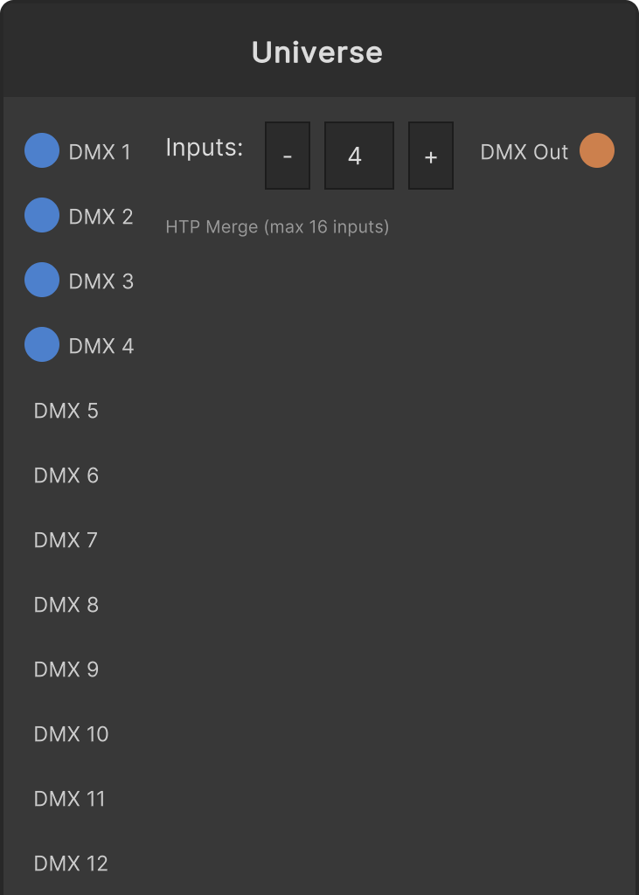The width and height of the screenshot is (639, 895).
Task: Click the HTP Merge description text
Action: 277,226
